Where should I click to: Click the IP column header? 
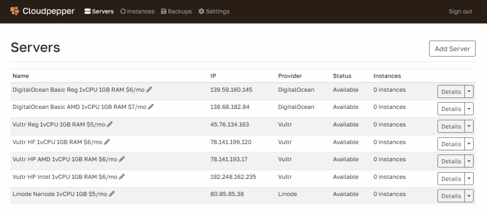(213, 76)
